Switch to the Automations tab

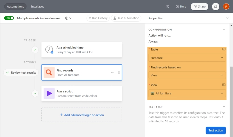[x=15, y=6]
